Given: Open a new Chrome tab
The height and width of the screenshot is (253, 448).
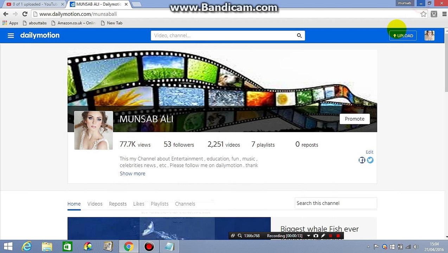Looking at the screenshot, I should coord(136,4).
